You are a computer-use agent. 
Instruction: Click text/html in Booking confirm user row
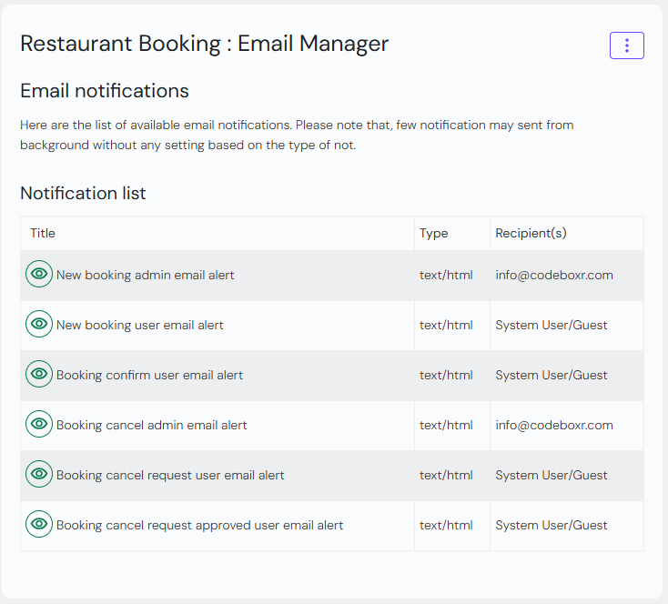pos(446,376)
